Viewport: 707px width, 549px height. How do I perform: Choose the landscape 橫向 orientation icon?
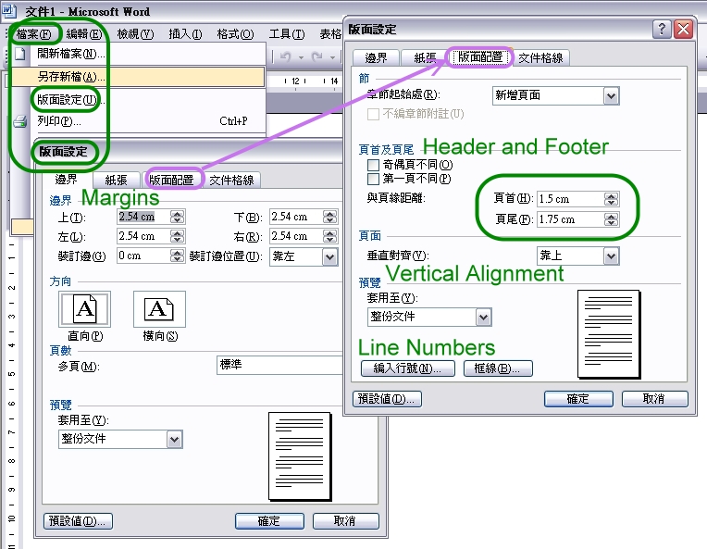(x=159, y=309)
